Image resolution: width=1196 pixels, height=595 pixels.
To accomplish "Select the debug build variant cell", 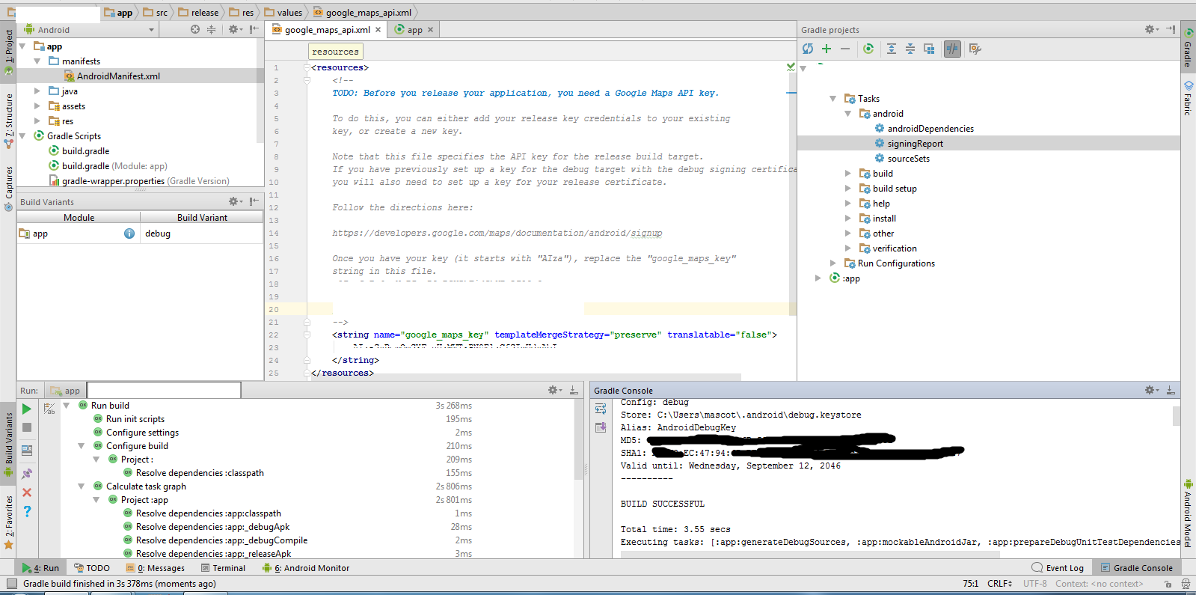I will pos(202,234).
